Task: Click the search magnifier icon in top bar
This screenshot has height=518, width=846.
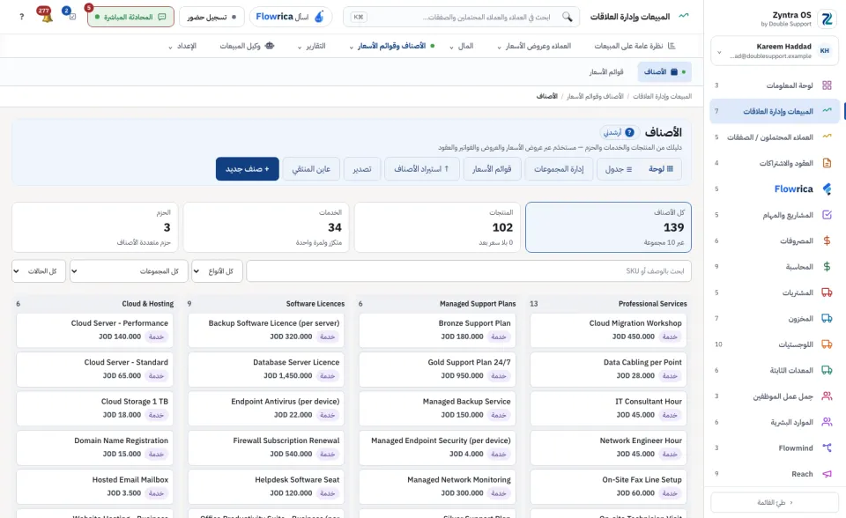Action: (567, 17)
